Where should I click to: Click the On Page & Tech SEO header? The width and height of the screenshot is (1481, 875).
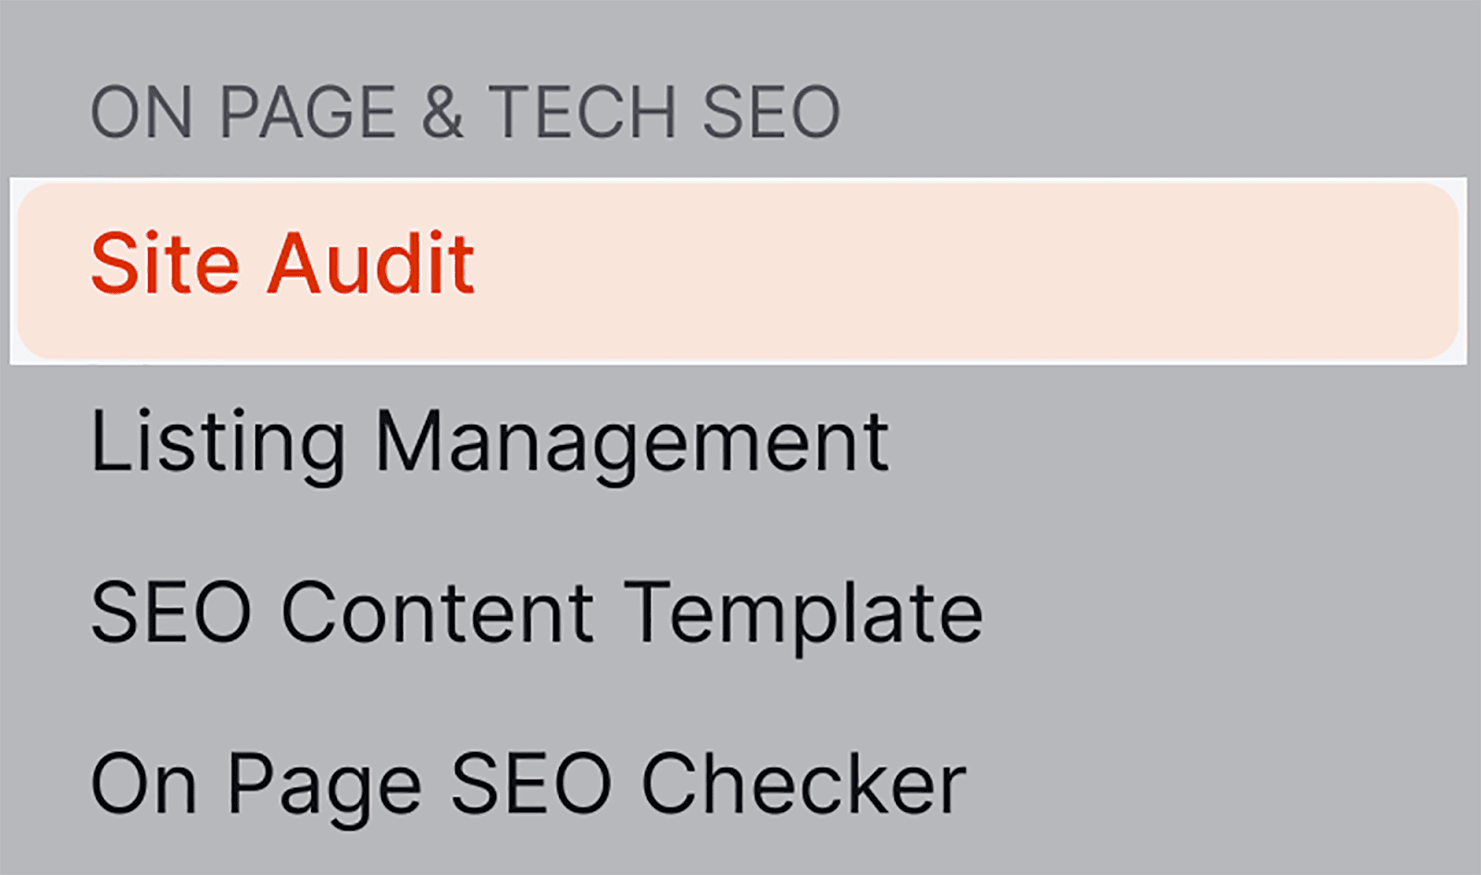465,113
